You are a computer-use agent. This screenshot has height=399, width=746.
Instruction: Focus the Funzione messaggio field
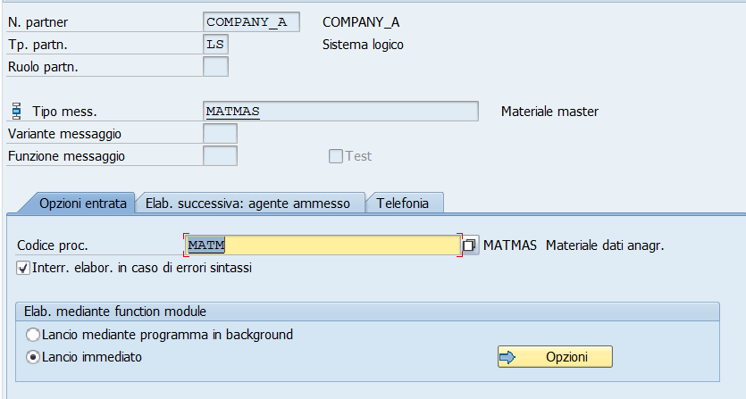click(x=221, y=156)
